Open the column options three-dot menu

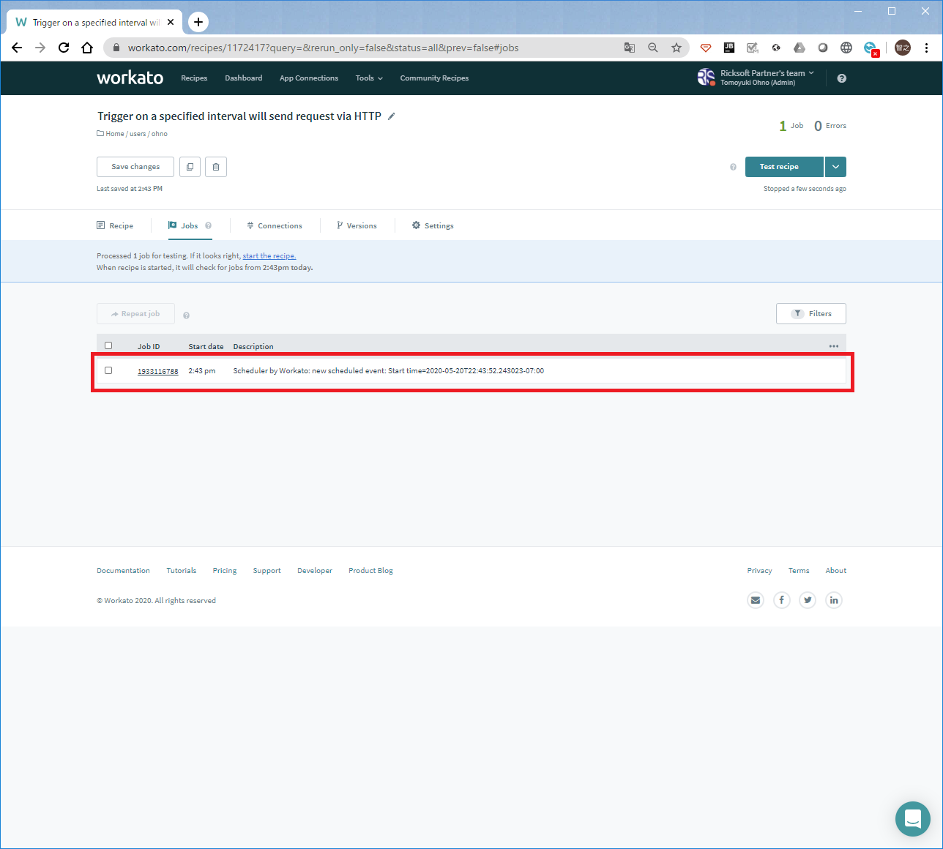834,346
